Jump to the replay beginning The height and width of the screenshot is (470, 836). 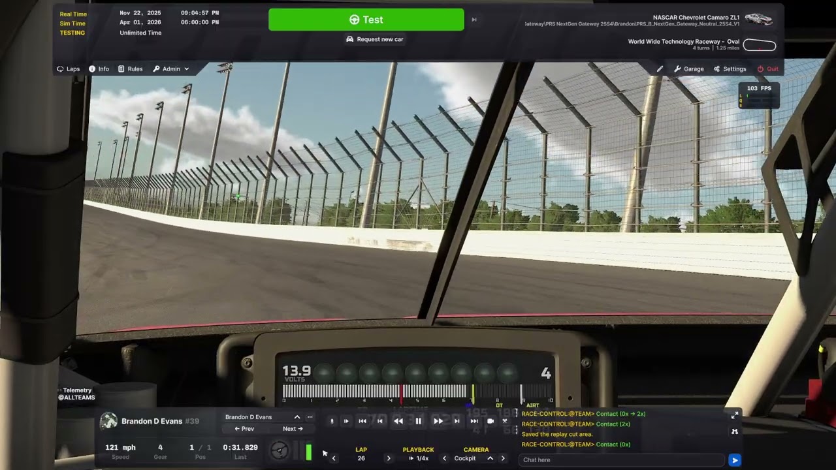point(362,421)
